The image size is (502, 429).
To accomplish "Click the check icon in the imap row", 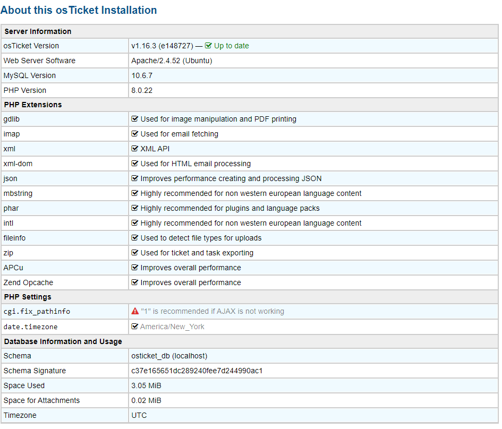I will click(135, 134).
